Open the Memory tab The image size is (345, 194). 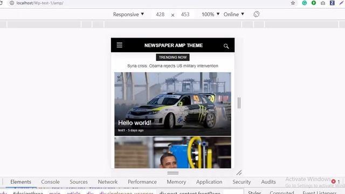(x=176, y=182)
